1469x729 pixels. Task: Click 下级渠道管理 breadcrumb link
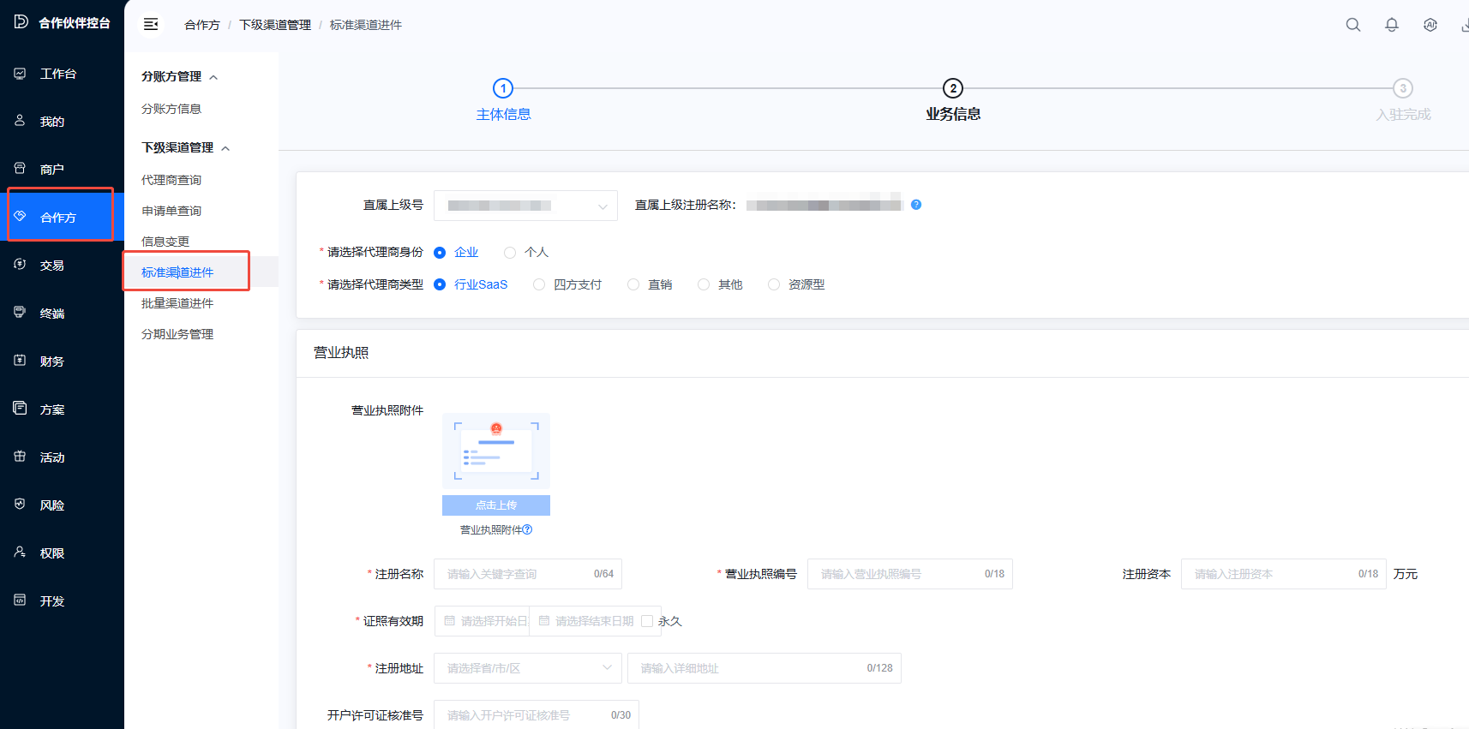tap(275, 25)
